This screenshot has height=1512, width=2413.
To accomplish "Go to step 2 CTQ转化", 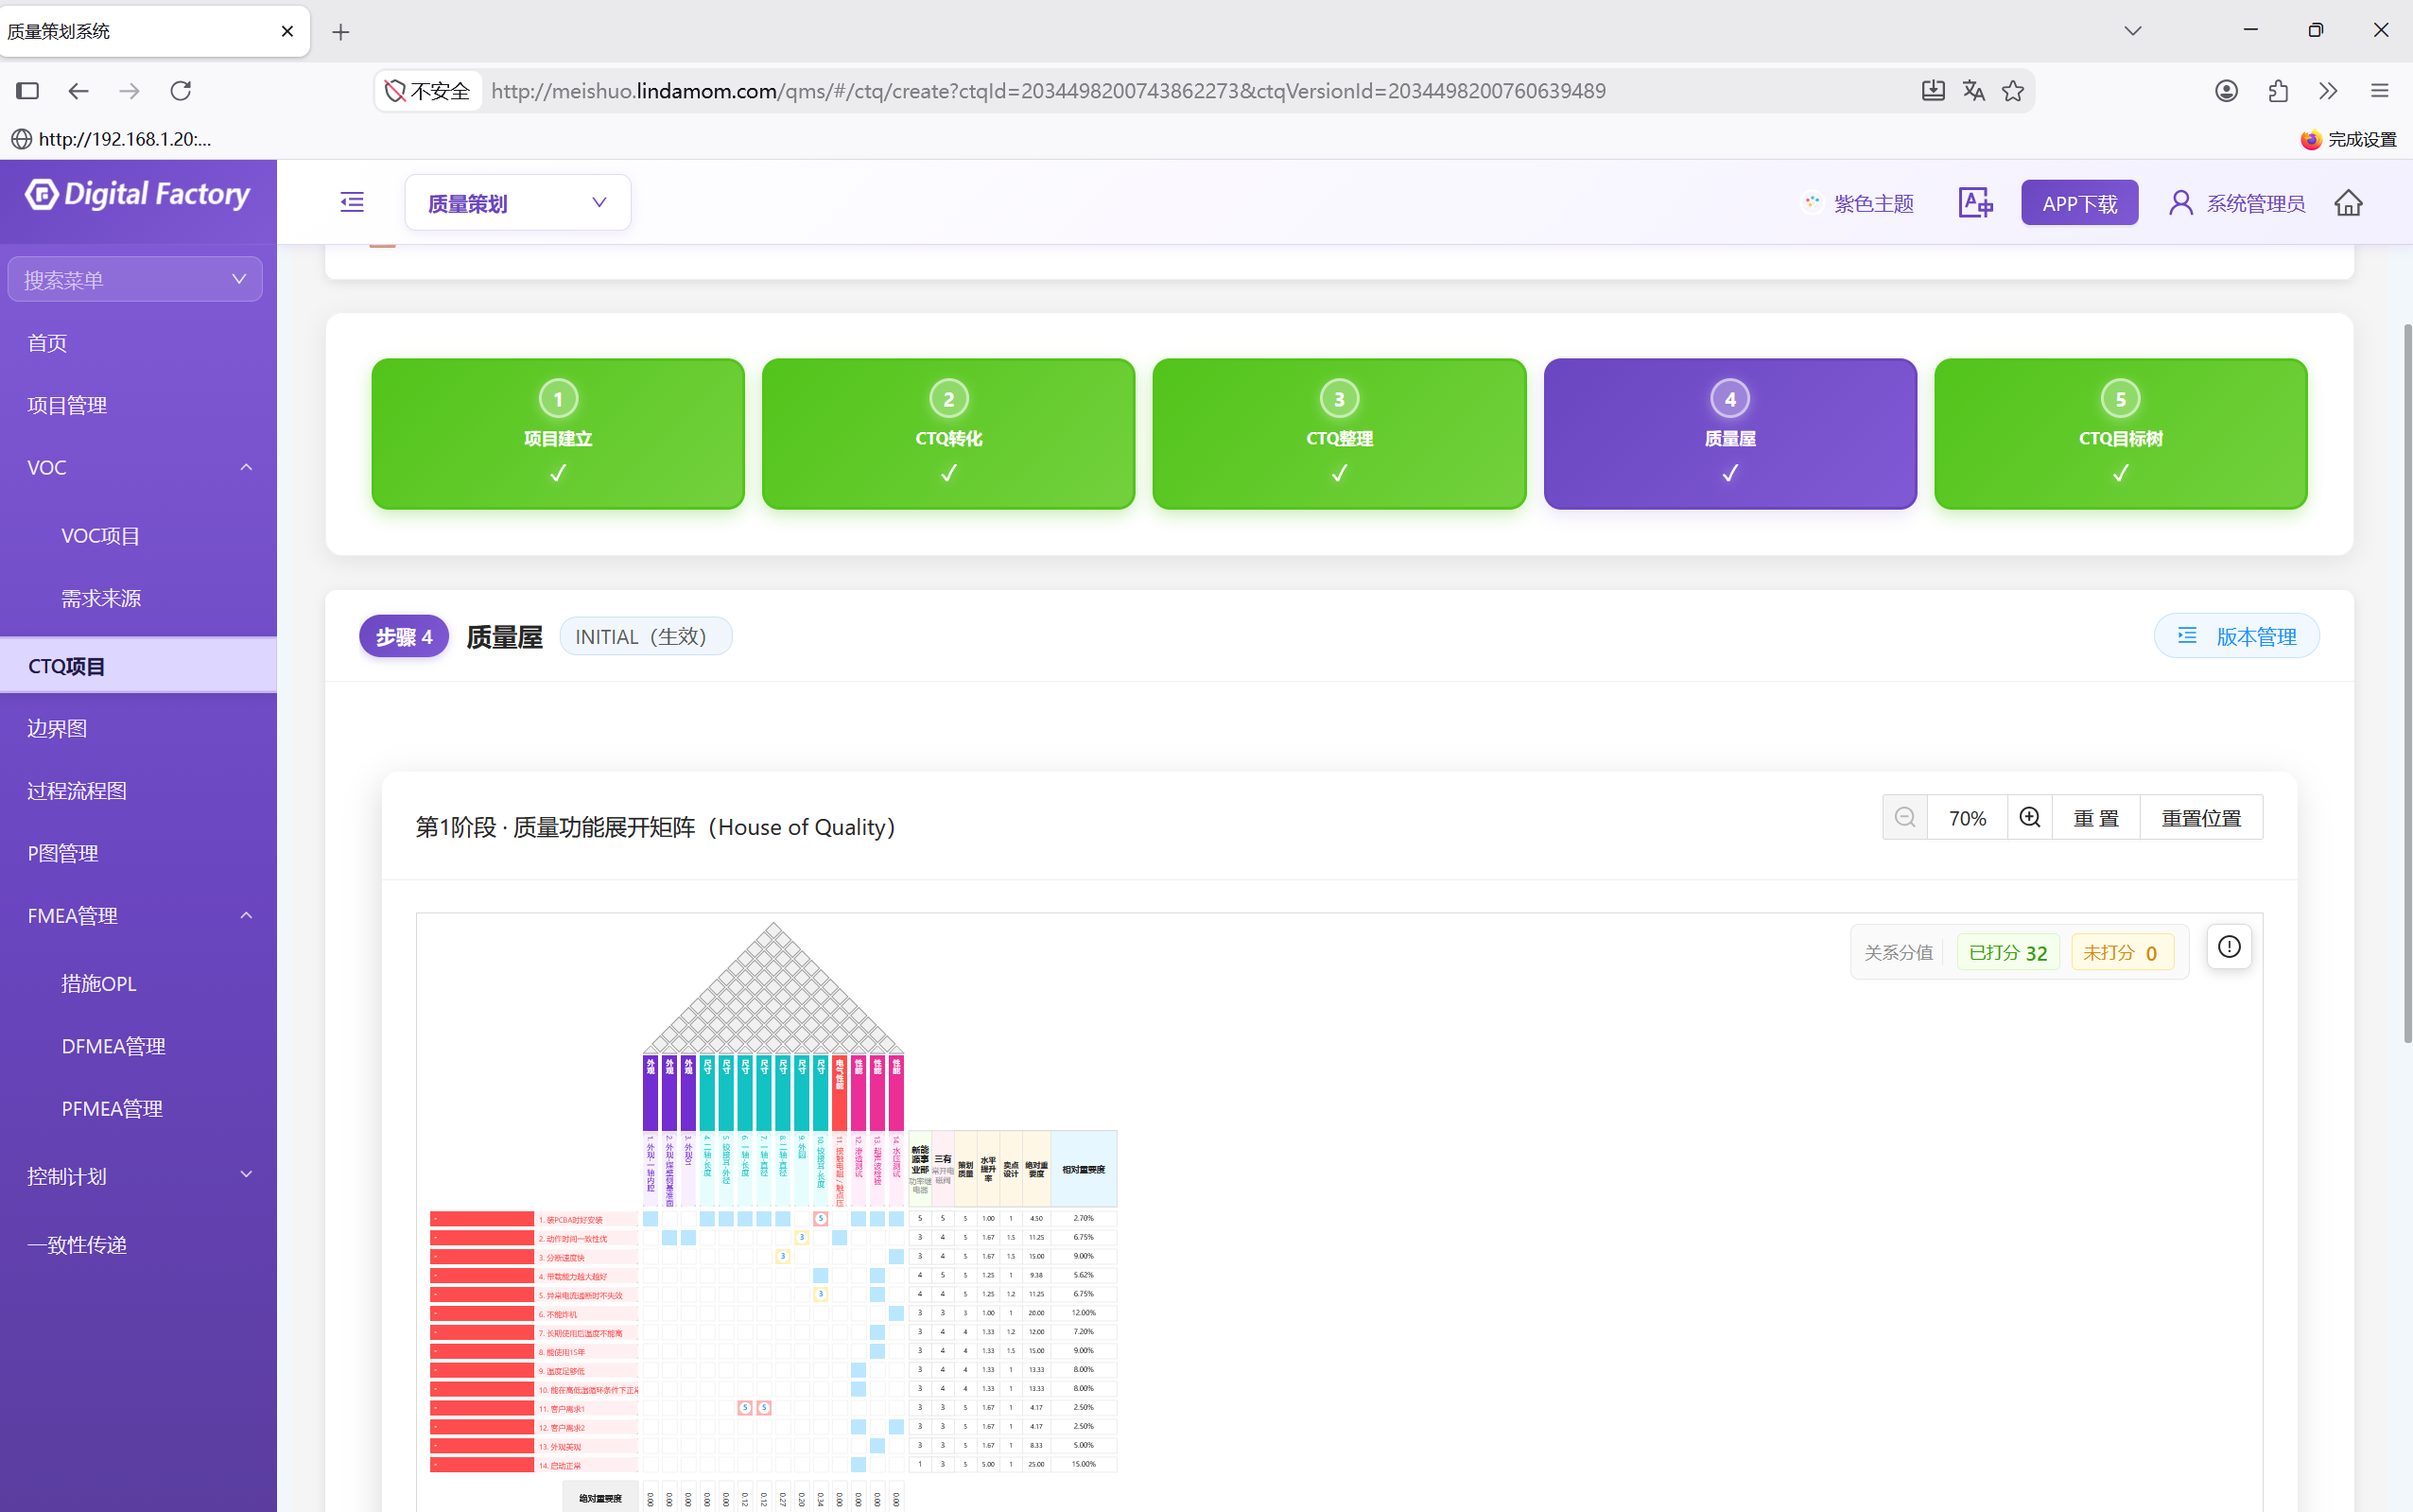I will [x=948, y=434].
